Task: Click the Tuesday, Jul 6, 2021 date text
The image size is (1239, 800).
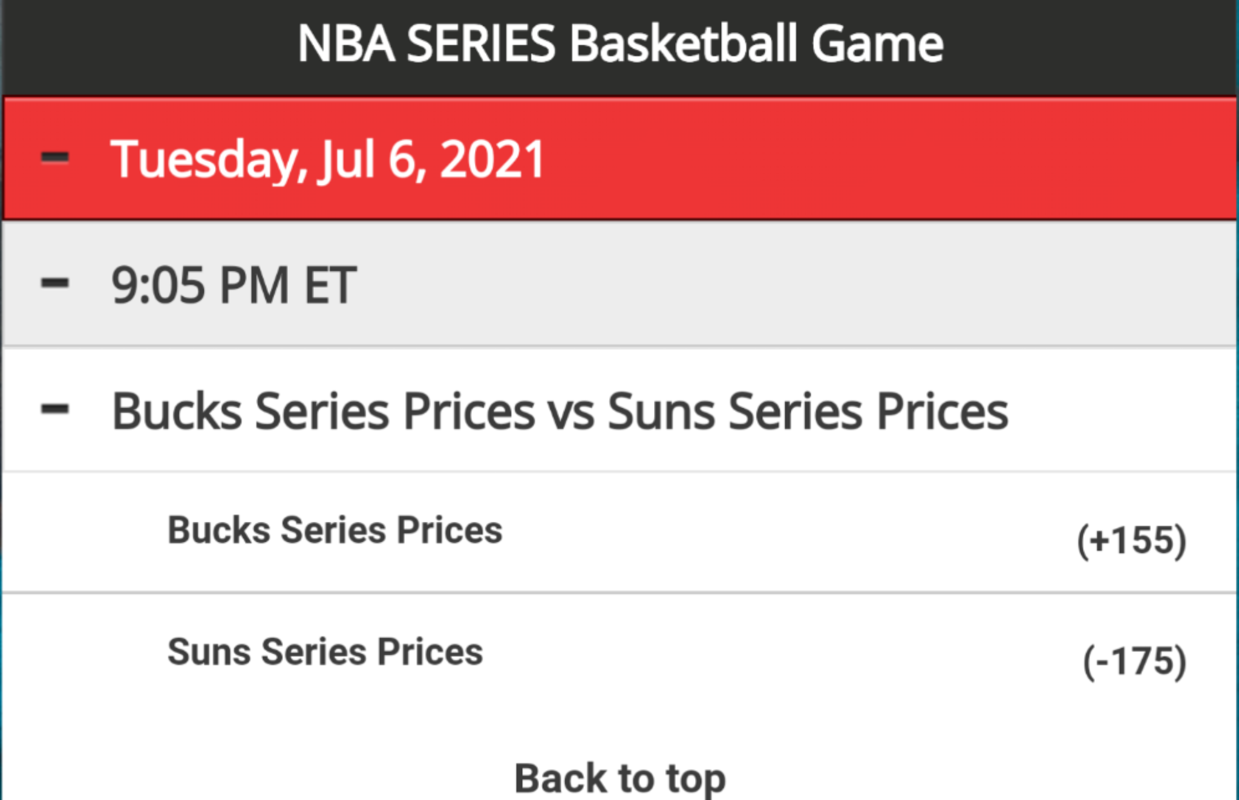Action: [327, 160]
